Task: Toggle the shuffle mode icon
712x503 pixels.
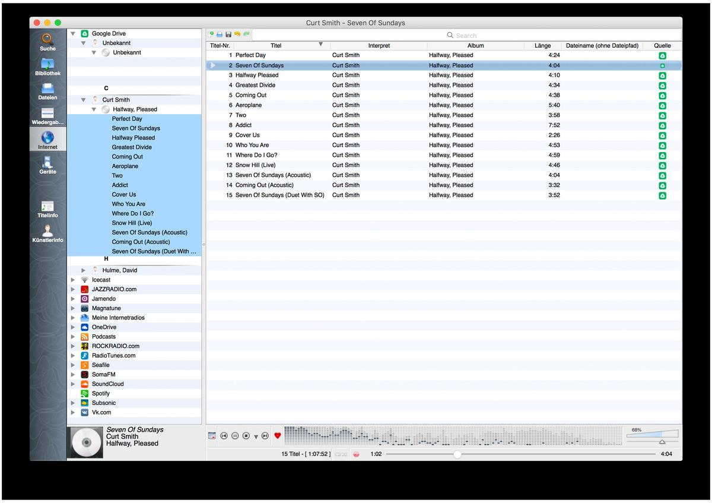Action: pos(345,454)
